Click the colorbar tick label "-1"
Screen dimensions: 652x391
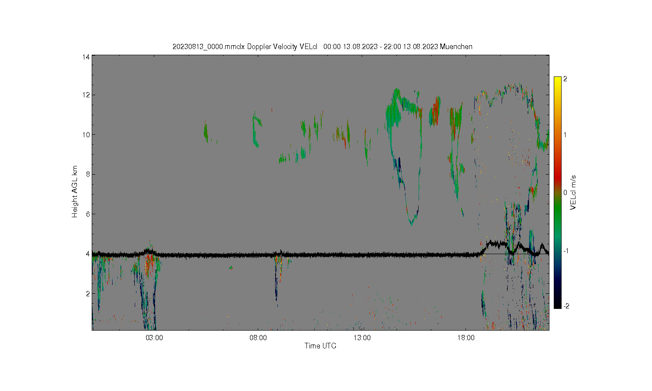566,251
